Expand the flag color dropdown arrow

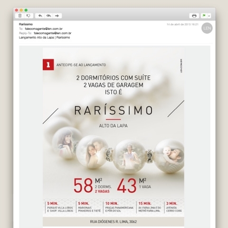(x=209, y=16)
